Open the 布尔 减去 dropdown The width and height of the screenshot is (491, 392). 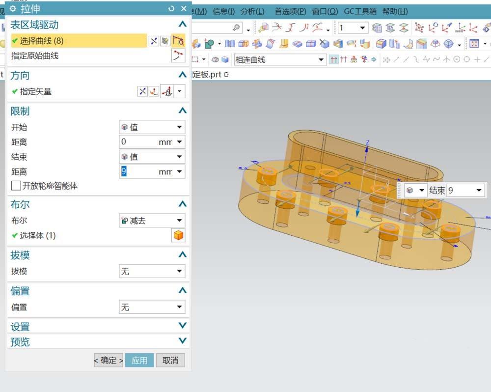click(151, 220)
